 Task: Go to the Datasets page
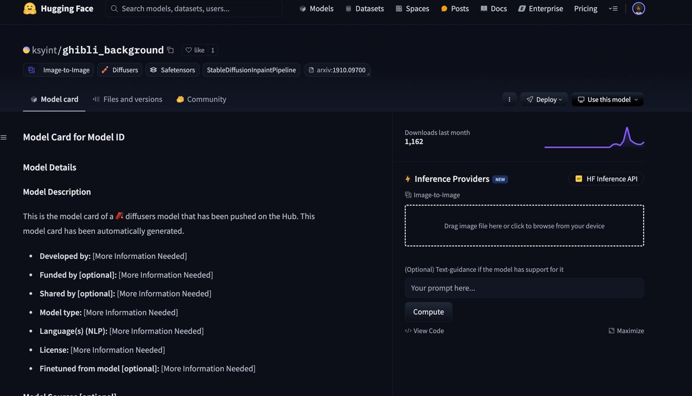tap(364, 9)
